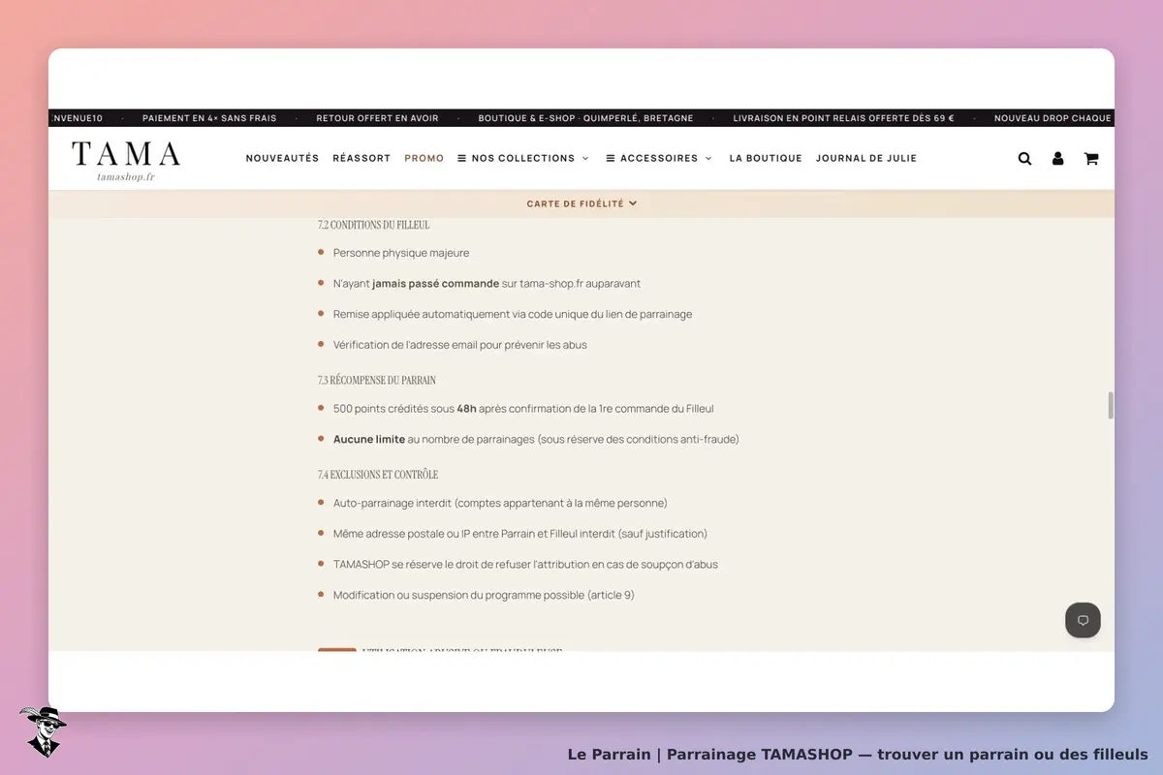
Task: Click 'TAMASHOP se réserve le droit' line
Action: pyautogui.click(x=525, y=564)
